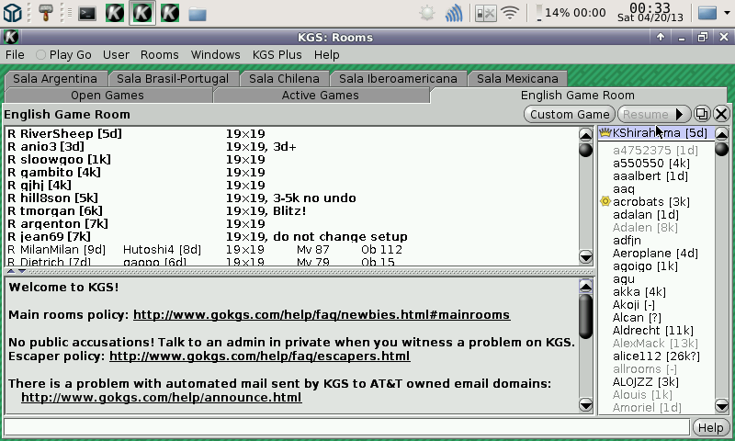Click the brightness sun tray icon
This screenshot has height=441, width=735.
tap(427, 13)
